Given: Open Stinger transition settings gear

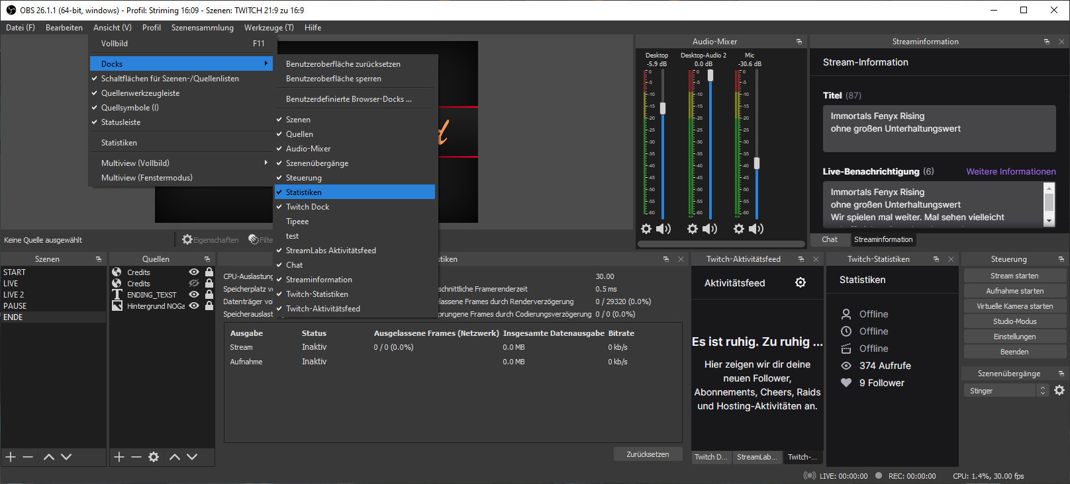Looking at the screenshot, I should 1059,391.
